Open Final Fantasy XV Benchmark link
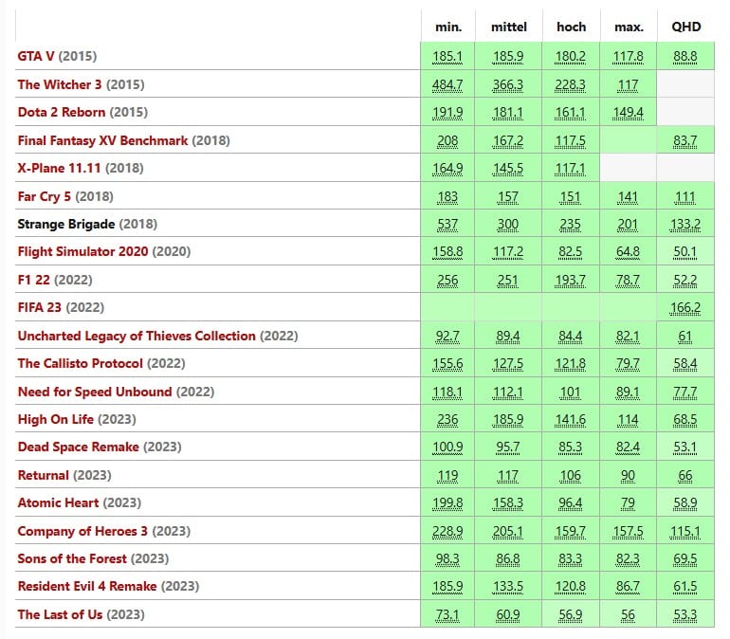This screenshot has height=639, width=730. point(103,140)
